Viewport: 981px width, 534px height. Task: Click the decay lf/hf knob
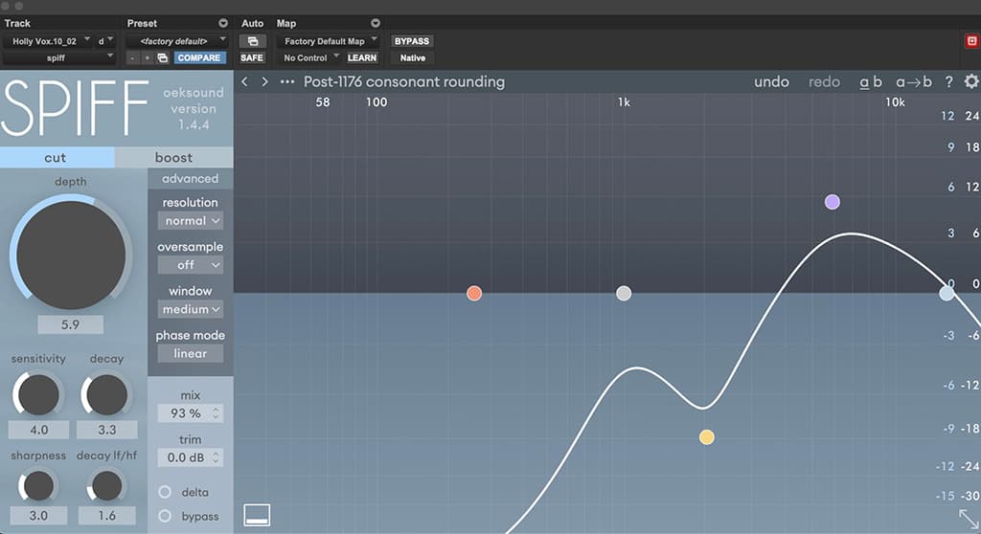106,486
